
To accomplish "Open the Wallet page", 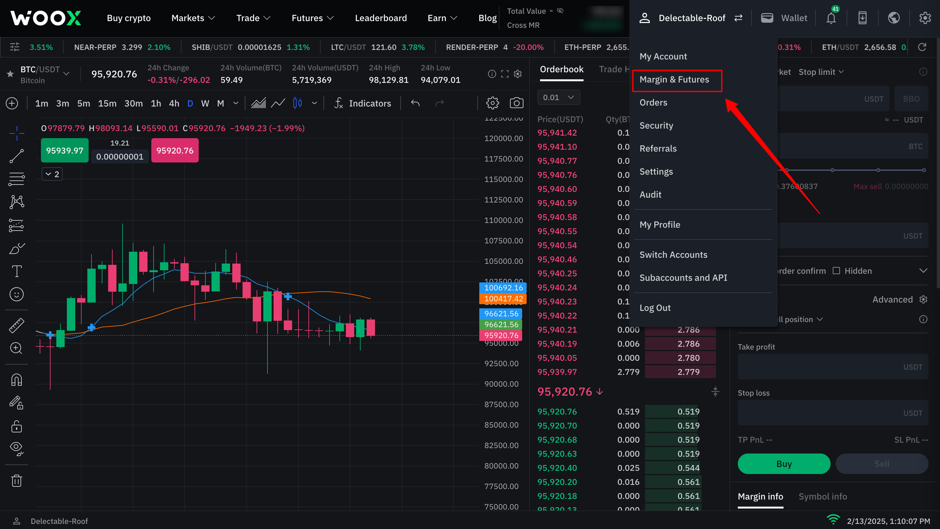I will coord(784,18).
